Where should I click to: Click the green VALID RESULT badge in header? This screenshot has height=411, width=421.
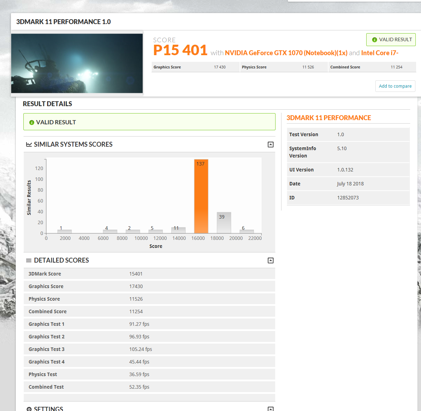391,39
